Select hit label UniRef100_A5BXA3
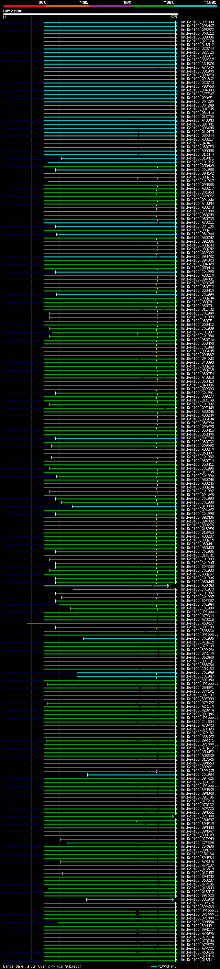 [x=197, y=586]
